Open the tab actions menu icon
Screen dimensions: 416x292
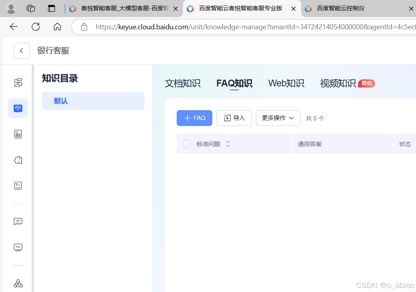tap(52, 8)
